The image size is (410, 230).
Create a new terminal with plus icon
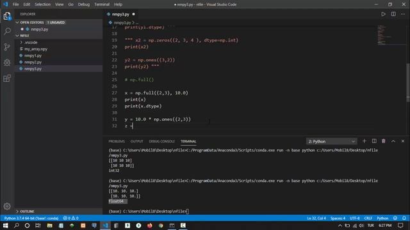[364, 141]
